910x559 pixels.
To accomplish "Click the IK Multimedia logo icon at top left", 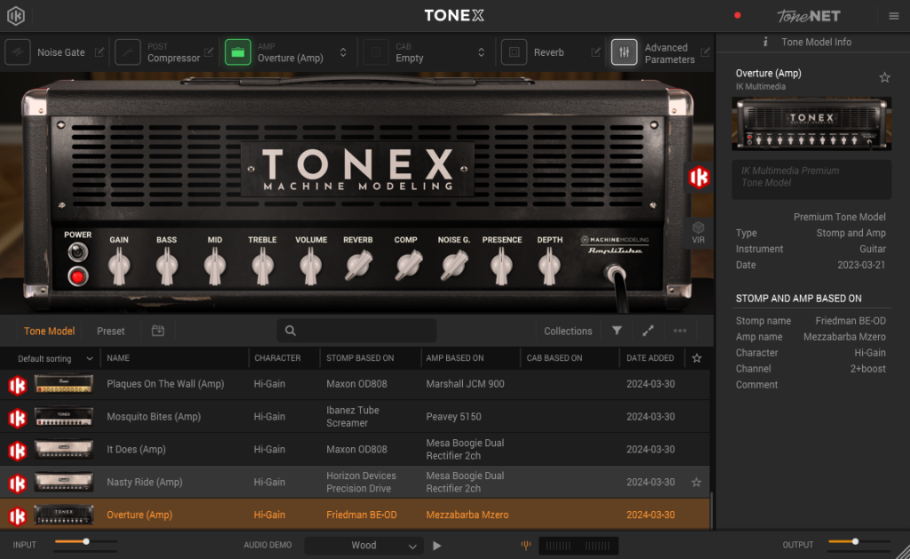I will [16, 16].
